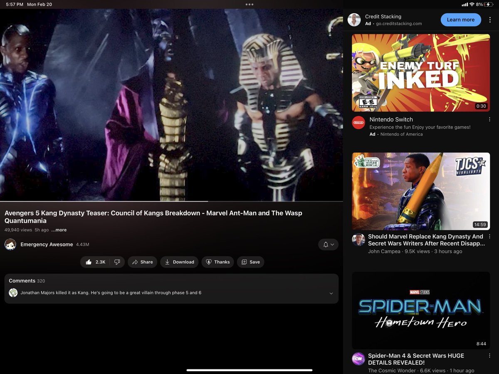The height and width of the screenshot is (374, 499).
Task: Download the video for offline viewing
Action: 179,262
